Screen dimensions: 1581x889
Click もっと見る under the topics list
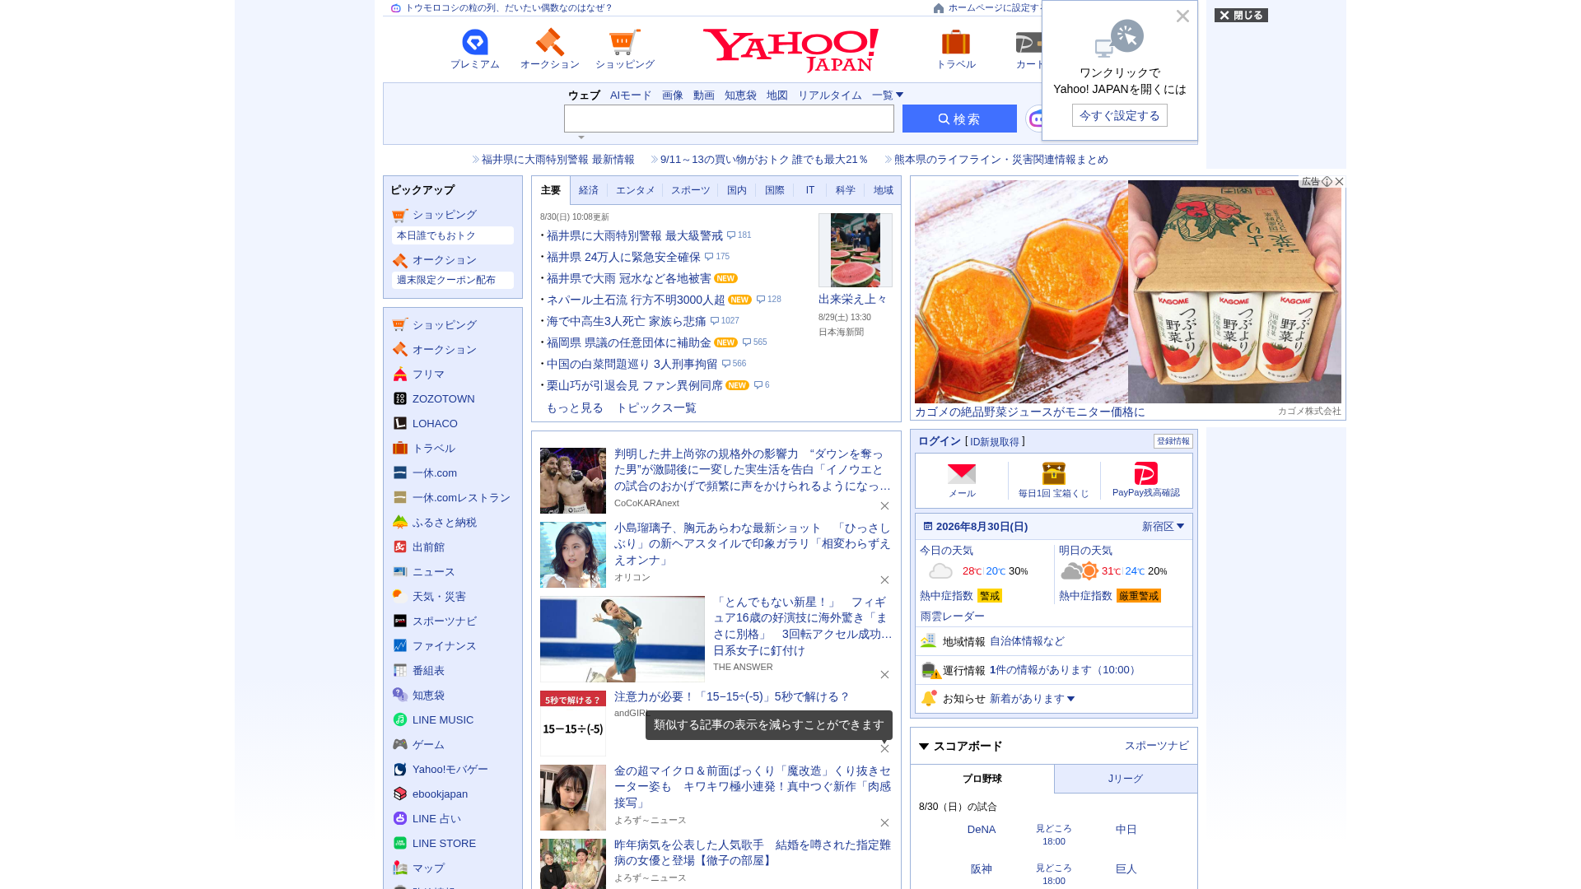point(575,408)
